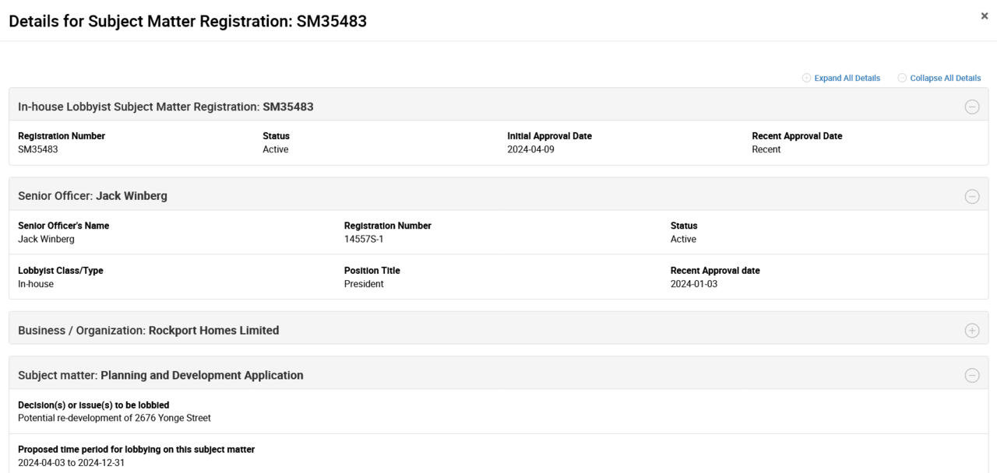Click the Initial Approval Date value 2024-04-09
The height and width of the screenshot is (473, 997).
coord(530,149)
